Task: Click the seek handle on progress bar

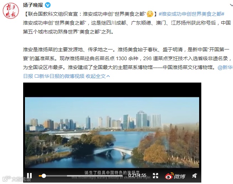Action: [44, 176]
